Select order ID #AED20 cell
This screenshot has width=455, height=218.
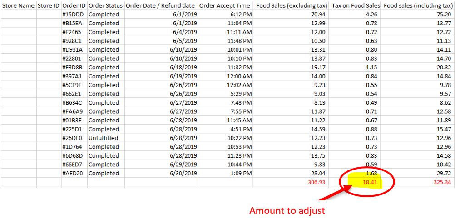[73, 173]
